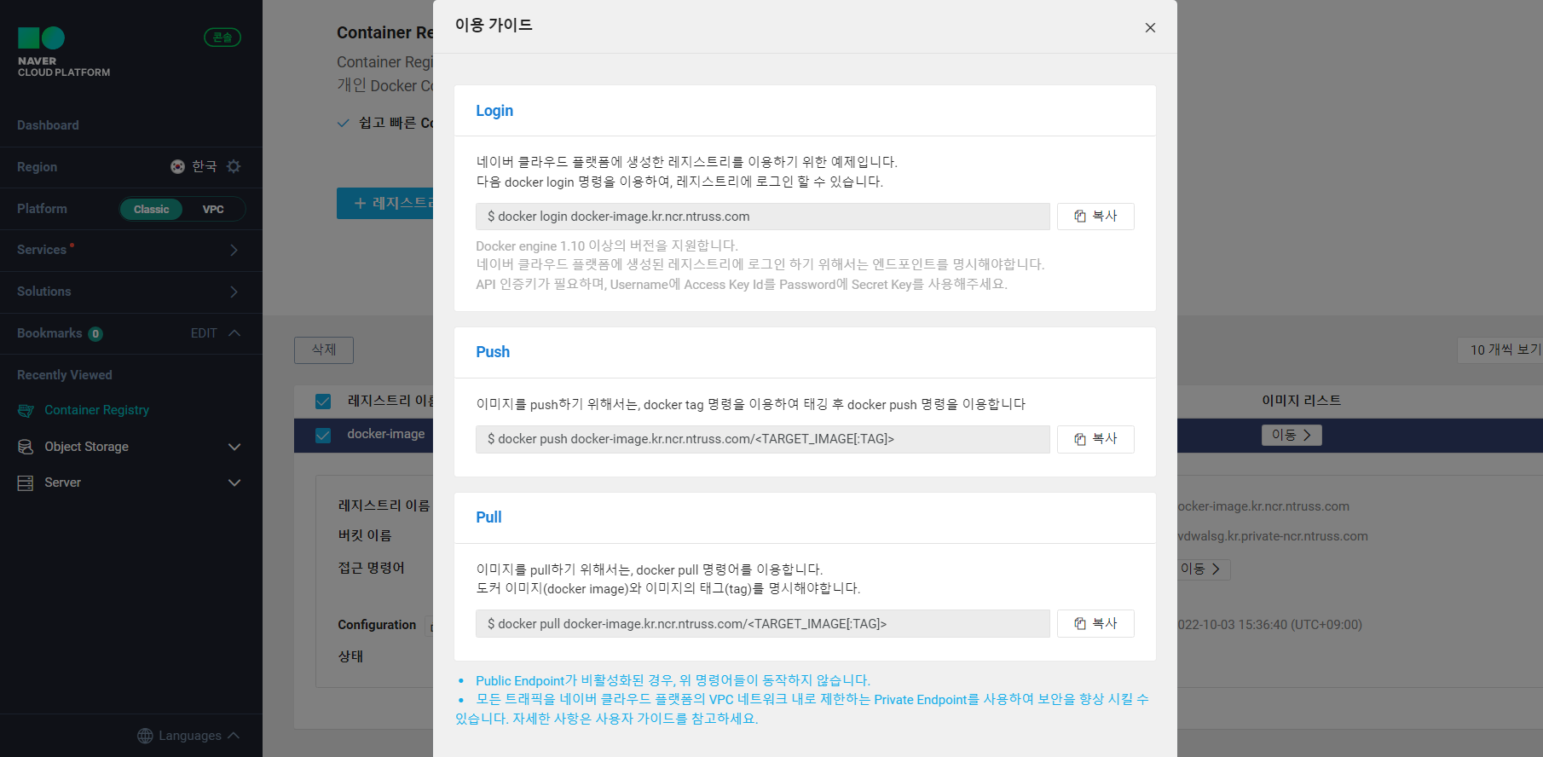Click the Container Registry sidebar icon
This screenshot has height=757, width=1543.
pos(26,411)
